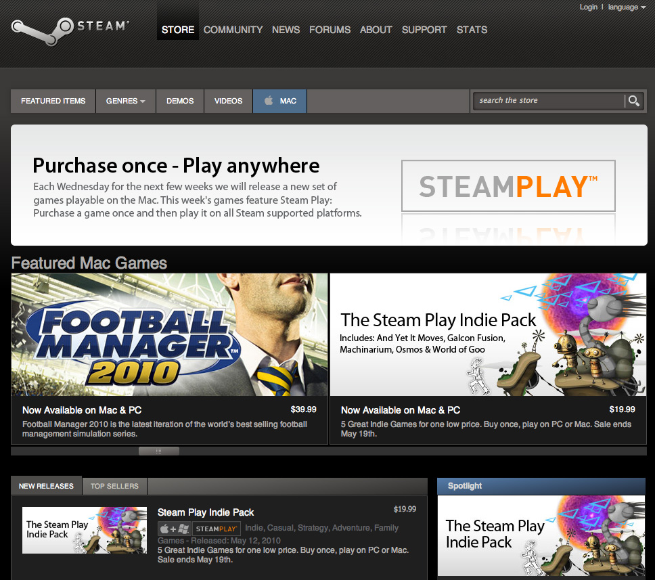The height and width of the screenshot is (580, 655).
Task: Select the Featured Items button
Action: click(53, 101)
